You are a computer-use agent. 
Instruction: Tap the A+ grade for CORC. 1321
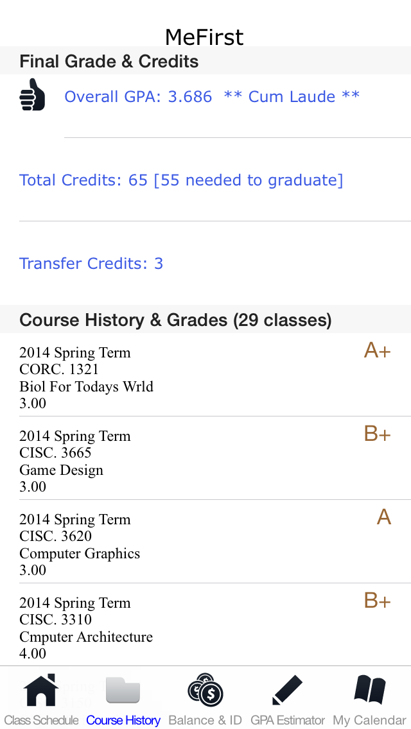377,350
